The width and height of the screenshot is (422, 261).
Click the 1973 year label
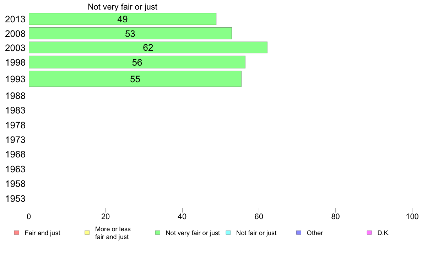tap(15, 140)
